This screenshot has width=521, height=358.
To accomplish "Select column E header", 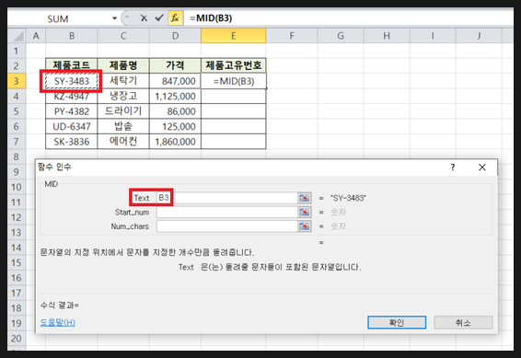I will point(234,36).
